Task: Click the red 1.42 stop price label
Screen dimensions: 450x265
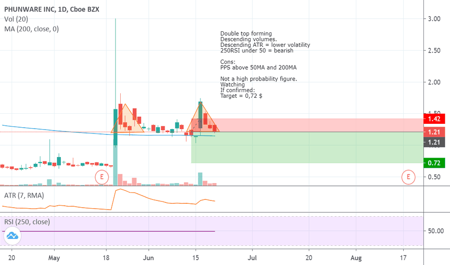Action: [434, 119]
